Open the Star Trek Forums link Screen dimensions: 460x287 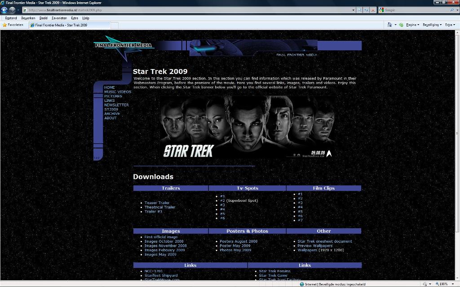[x=274, y=271]
